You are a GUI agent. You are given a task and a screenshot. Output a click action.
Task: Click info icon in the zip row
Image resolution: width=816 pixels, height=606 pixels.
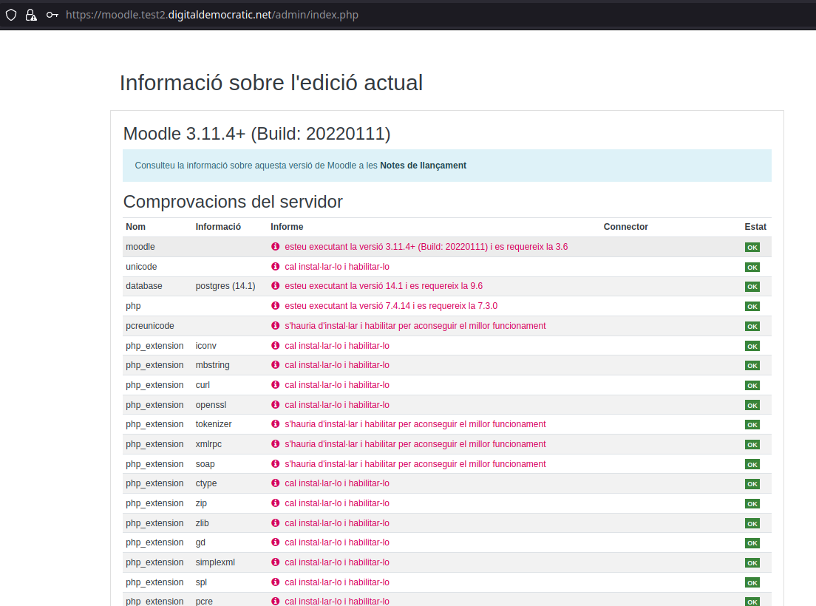(x=275, y=503)
